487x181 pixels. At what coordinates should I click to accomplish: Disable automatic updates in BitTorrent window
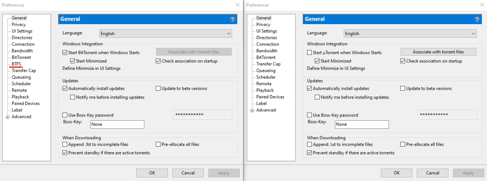click(x=65, y=89)
